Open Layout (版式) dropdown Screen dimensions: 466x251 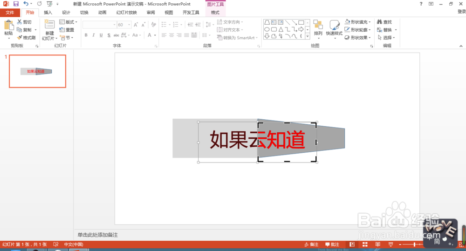coord(69,22)
